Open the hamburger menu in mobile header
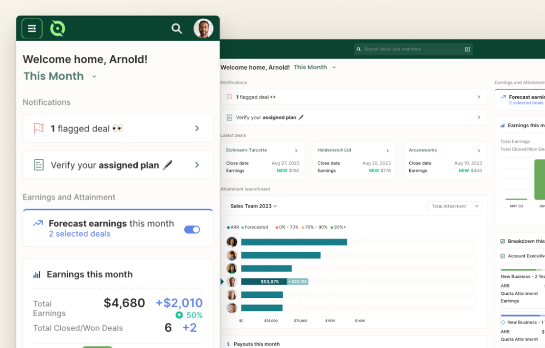Image resolution: width=545 pixels, height=348 pixels. (32, 29)
